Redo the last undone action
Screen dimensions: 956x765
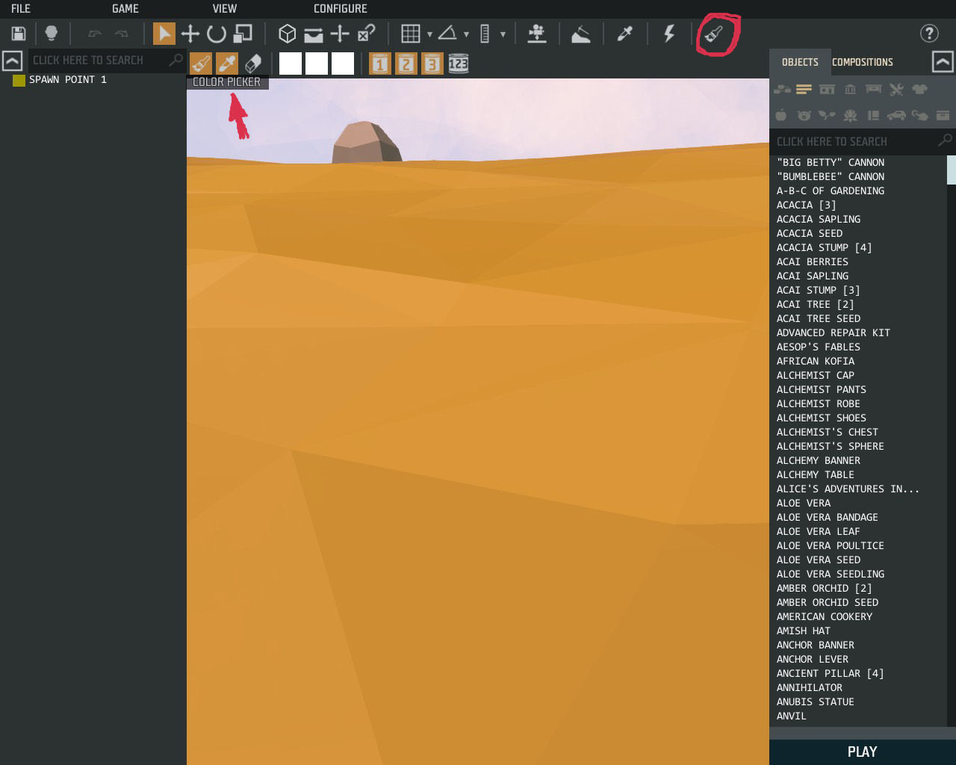[122, 34]
